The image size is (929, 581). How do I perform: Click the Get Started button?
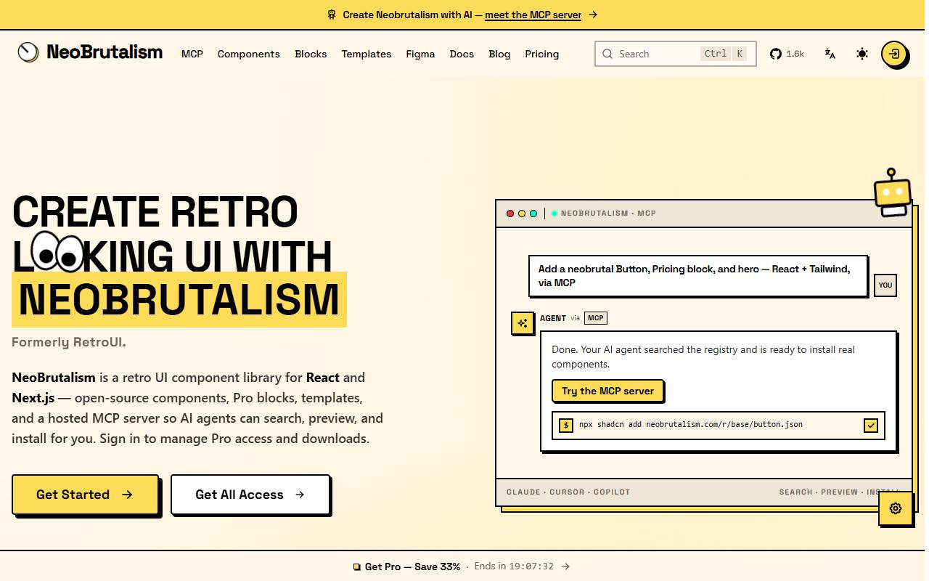pyautogui.click(x=85, y=495)
